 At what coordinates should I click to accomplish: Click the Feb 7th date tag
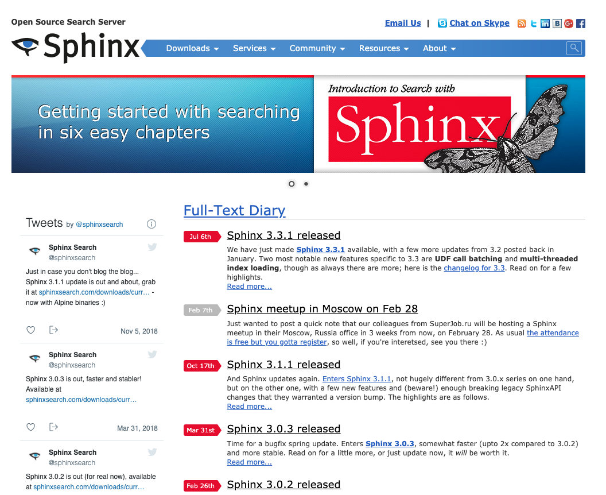tap(202, 310)
